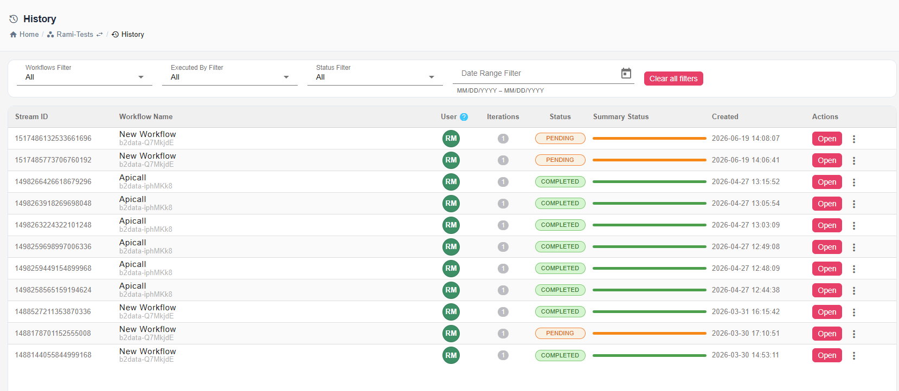Click RM user avatar on stream 1498266426618679296
This screenshot has width=899, height=391.
(x=451, y=182)
